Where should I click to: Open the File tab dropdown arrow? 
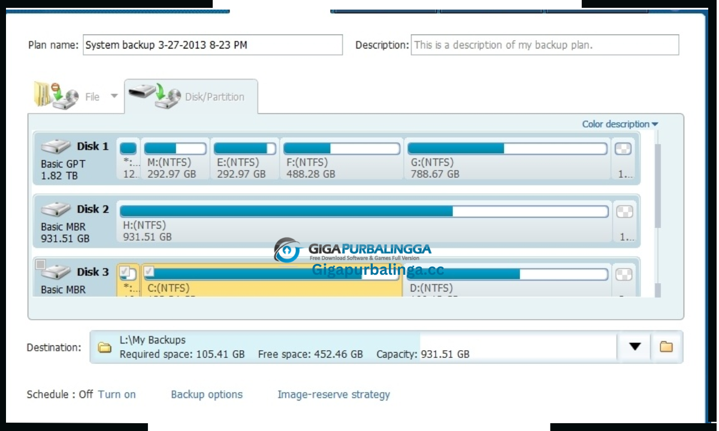coord(114,96)
